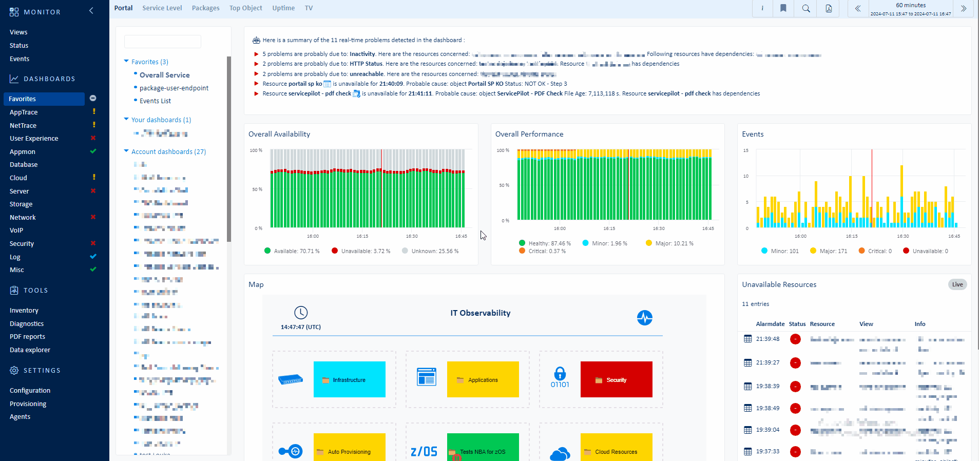The height and width of the screenshot is (461, 979).
Task: Click the bookmark icon in top toolbar
Action: tap(783, 8)
